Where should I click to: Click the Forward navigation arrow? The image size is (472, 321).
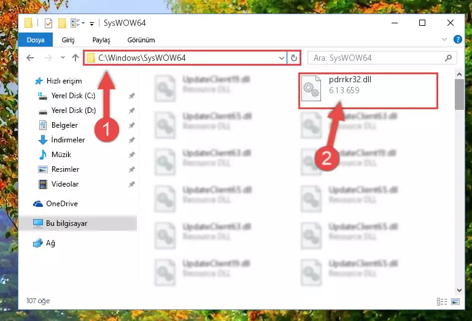point(48,58)
